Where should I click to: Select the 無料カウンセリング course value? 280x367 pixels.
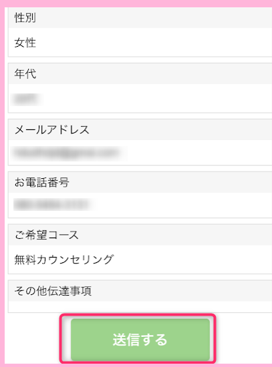(64, 260)
